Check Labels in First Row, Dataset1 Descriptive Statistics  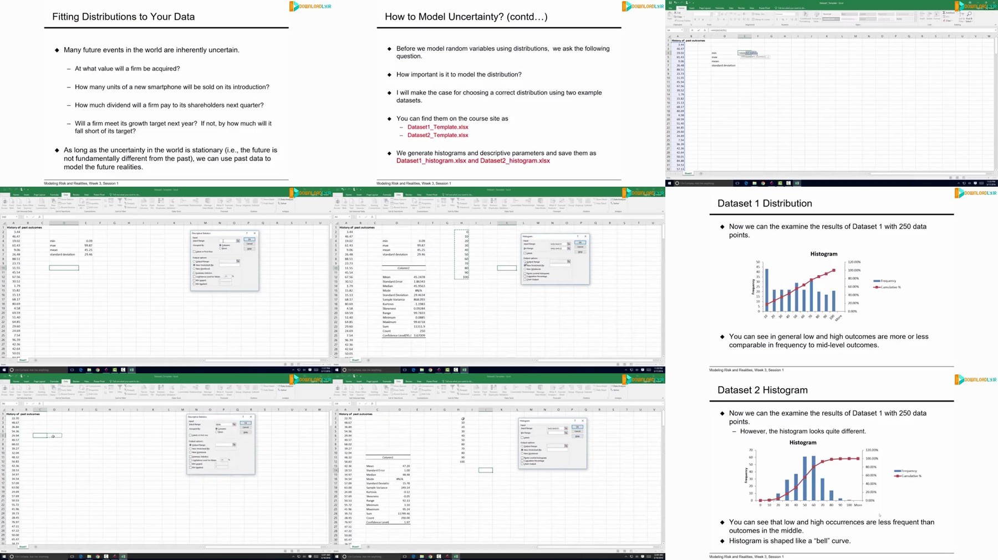(x=194, y=251)
